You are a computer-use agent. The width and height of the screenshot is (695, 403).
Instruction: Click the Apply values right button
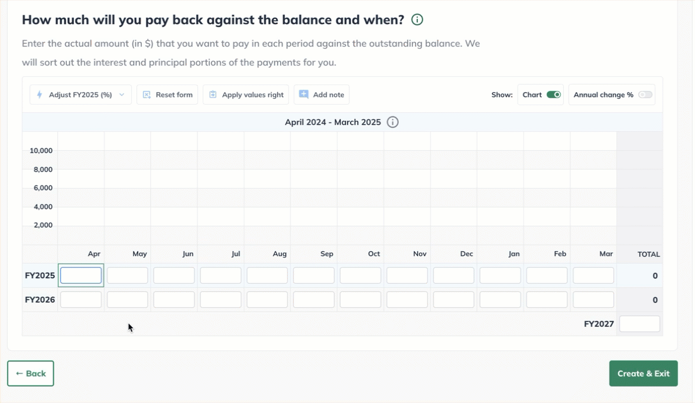pos(246,95)
